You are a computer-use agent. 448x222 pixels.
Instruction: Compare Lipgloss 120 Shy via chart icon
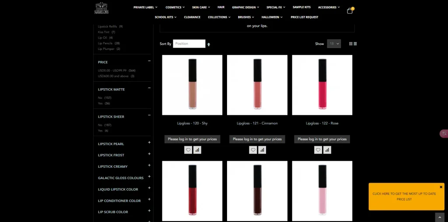tap(197, 150)
